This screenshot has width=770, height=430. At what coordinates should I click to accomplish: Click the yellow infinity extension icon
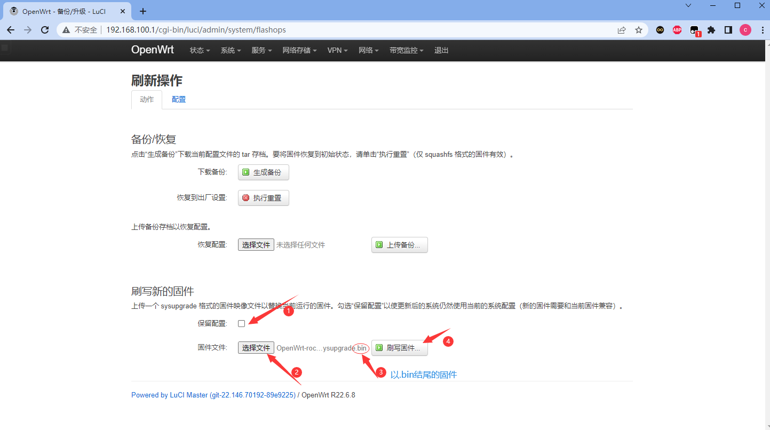tap(660, 30)
